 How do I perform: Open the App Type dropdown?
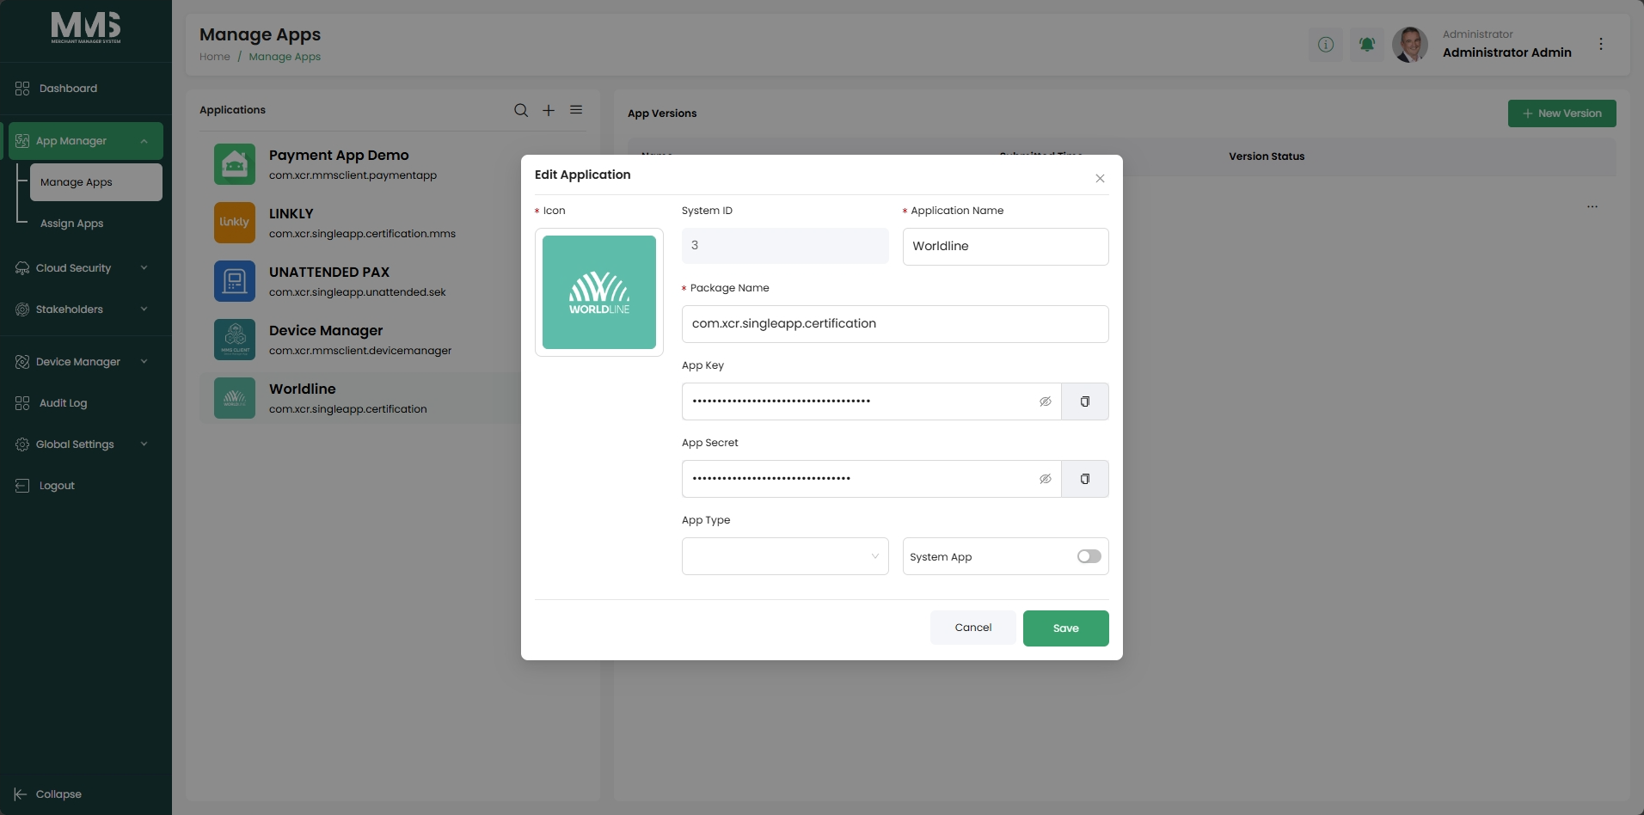pyautogui.click(x=785, y=556)
